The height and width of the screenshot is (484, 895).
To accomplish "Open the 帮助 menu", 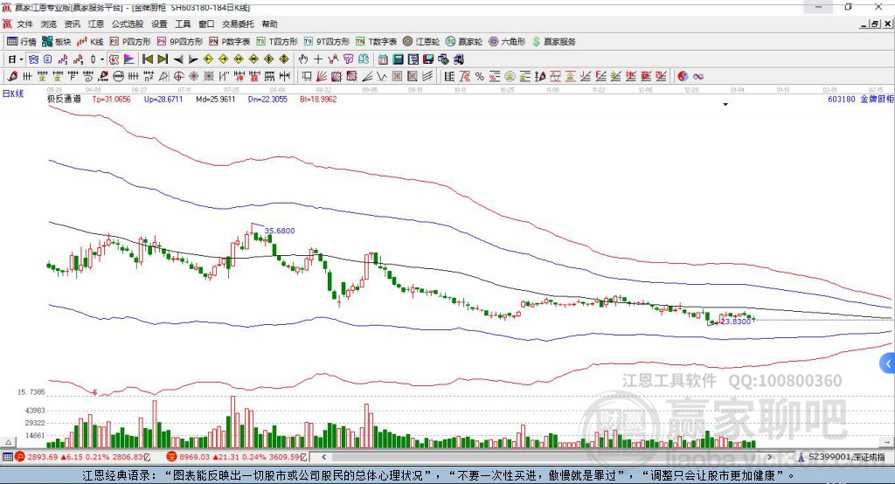I will [x=269, y=24].
